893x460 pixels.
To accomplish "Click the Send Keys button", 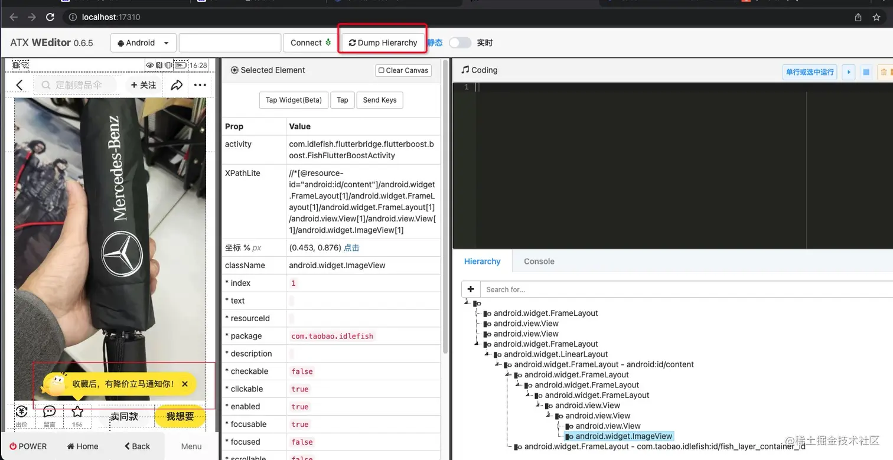I will pos(380,100).
